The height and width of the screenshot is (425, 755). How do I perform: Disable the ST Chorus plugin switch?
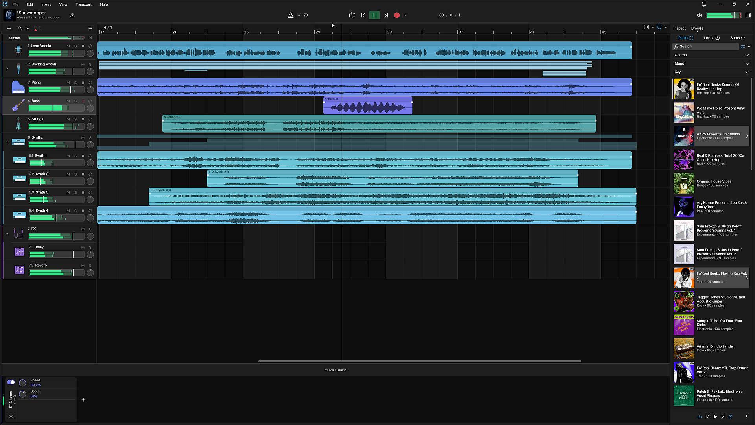(x=11, y=382)
